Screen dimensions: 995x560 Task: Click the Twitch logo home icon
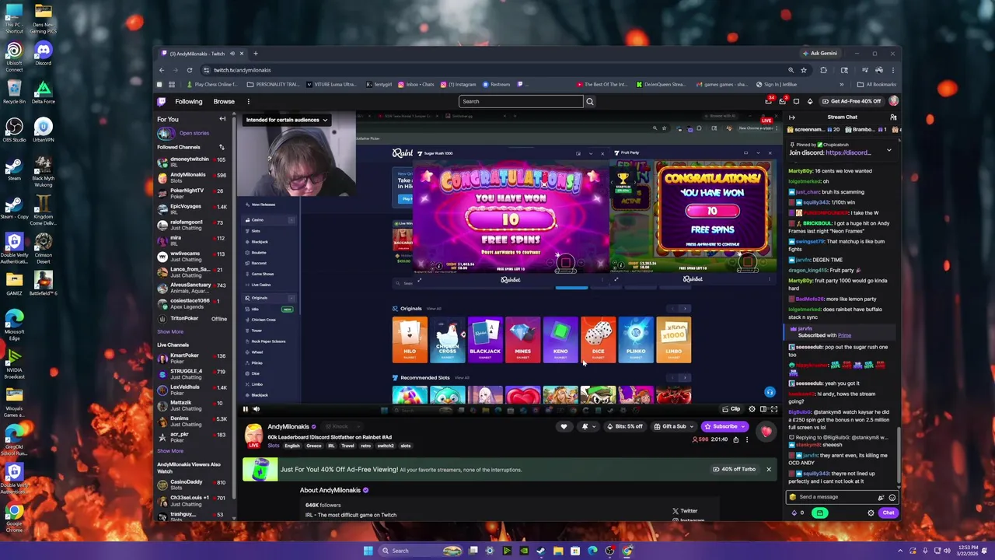pyautogui.click(x=162, y=101)
